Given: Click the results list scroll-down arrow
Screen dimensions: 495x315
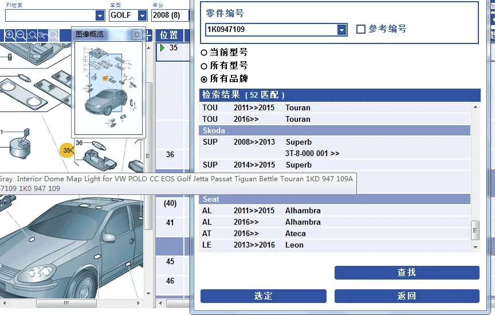Looking at the screenshot, I should pos(476,248).
